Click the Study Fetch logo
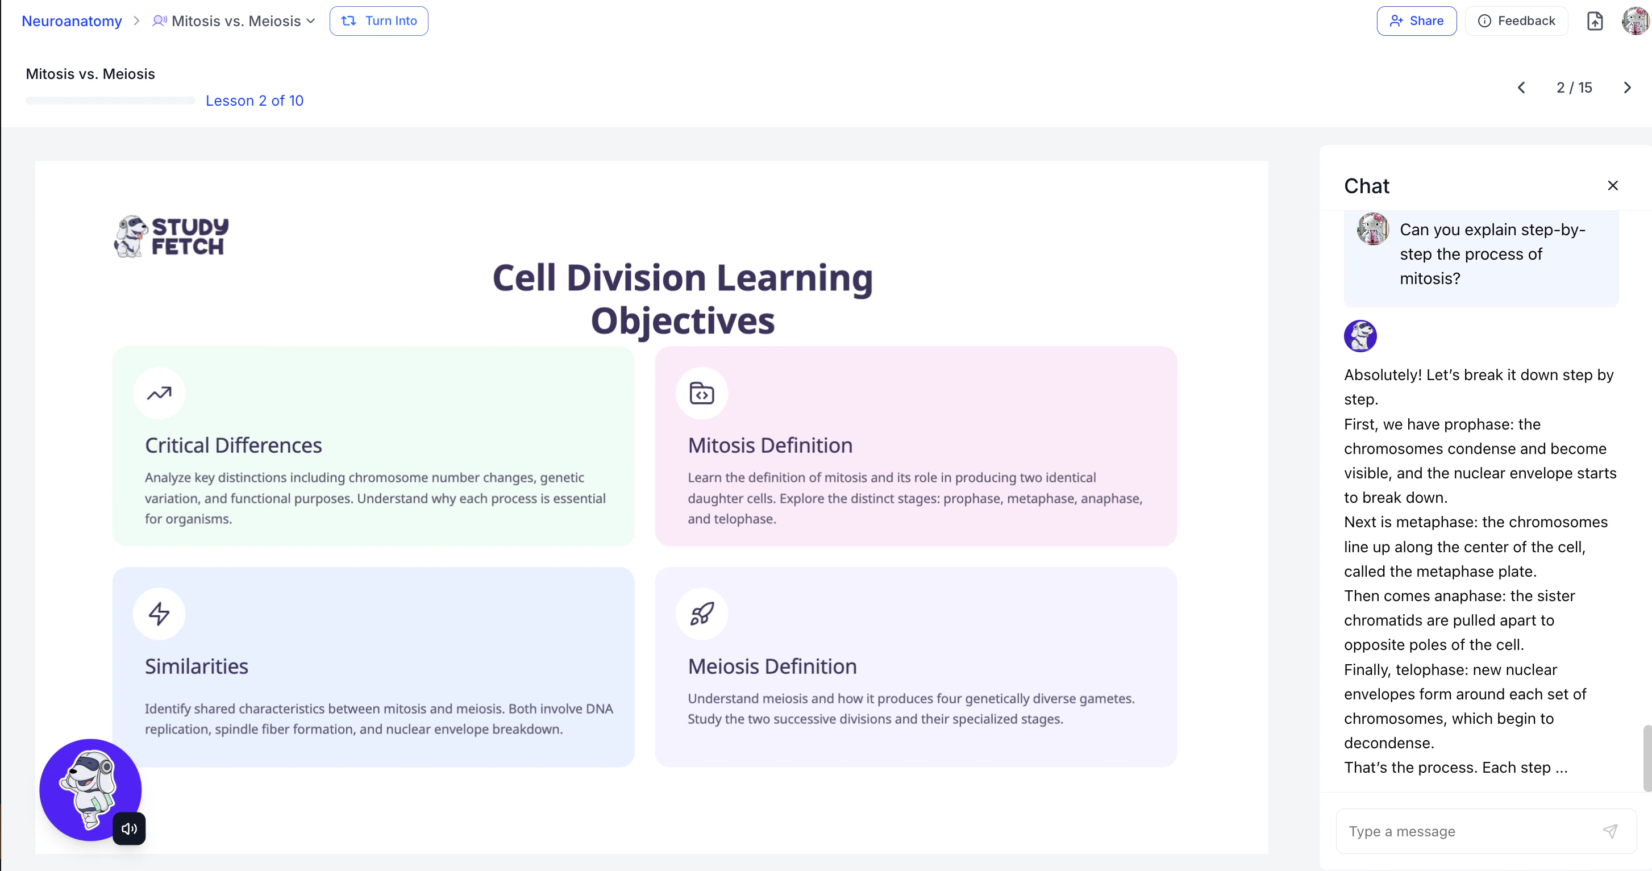The height and width of the screenshot is (871, 1652). pyautogui.click(x=171, y=236)
